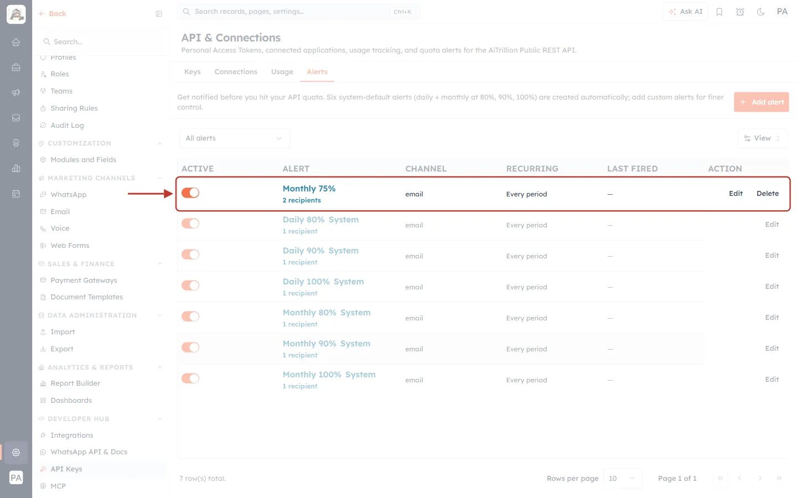The image size is (797, 498).
Task: Click the robot icon in left rail
Action: (x=16, y=143)
